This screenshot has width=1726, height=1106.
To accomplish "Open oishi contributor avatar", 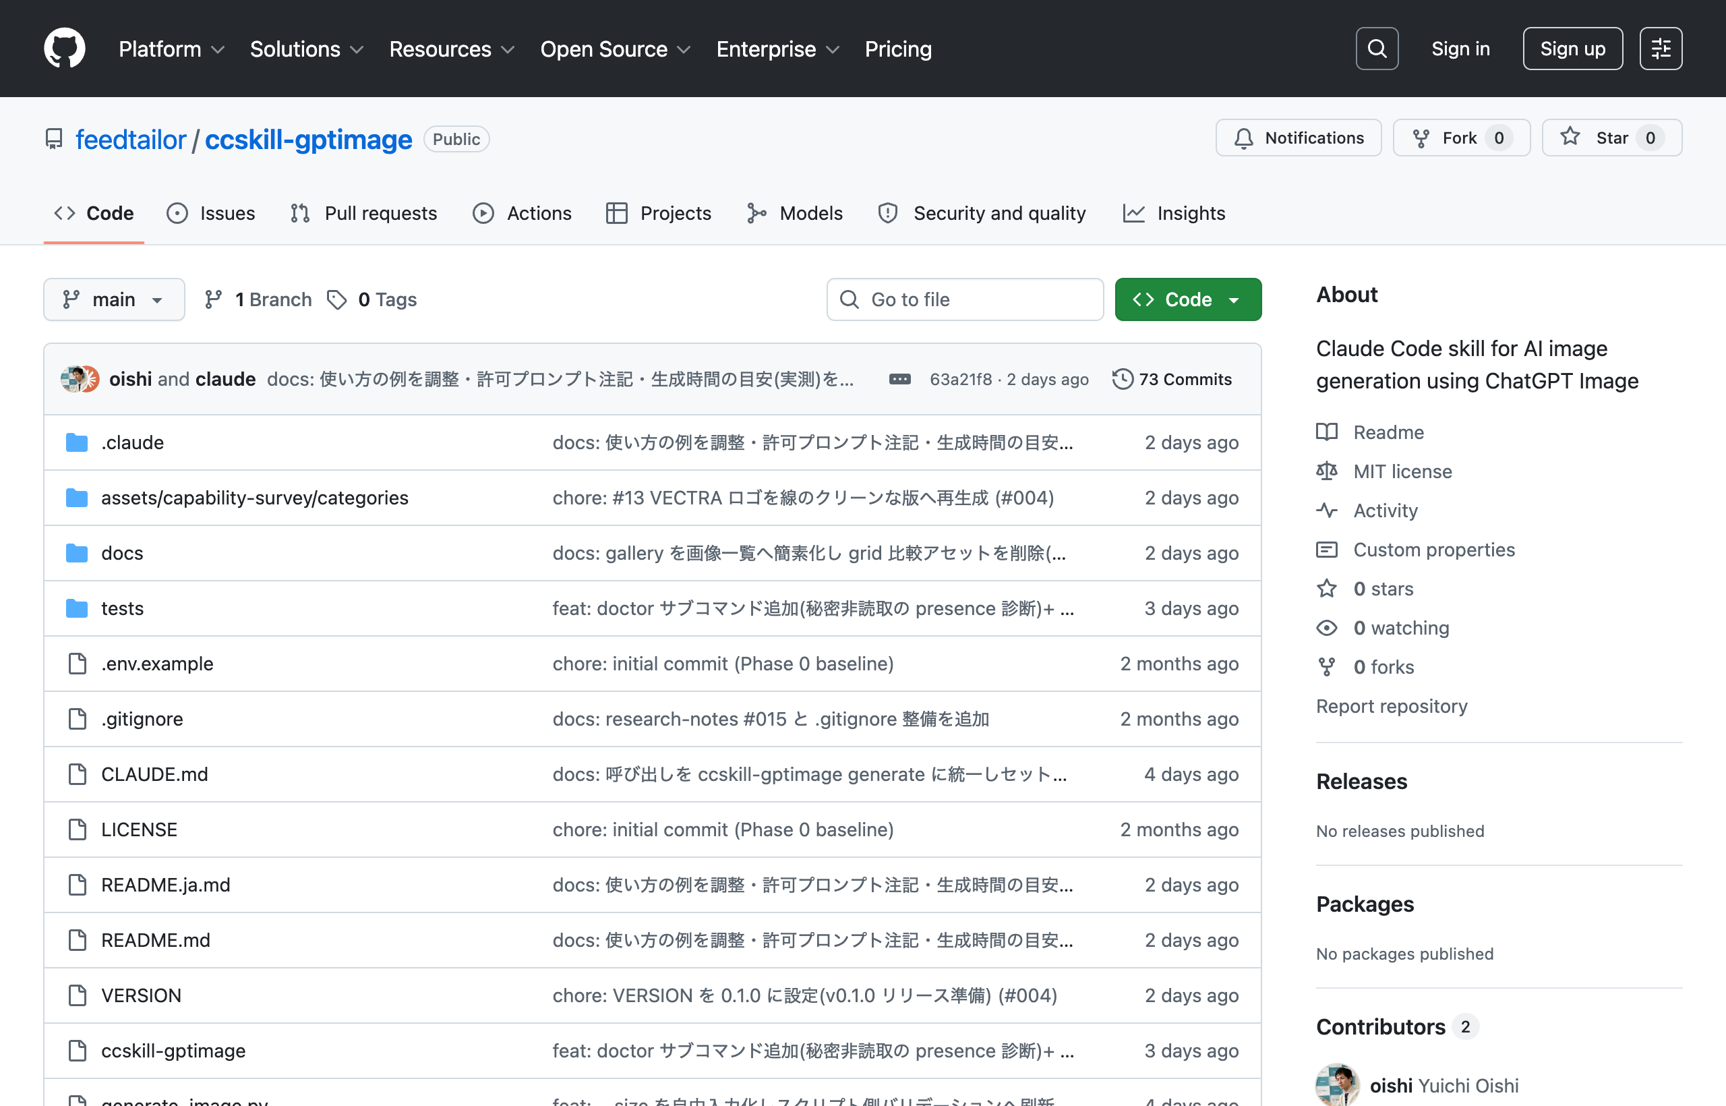I will click(x=1337, y=1085).
